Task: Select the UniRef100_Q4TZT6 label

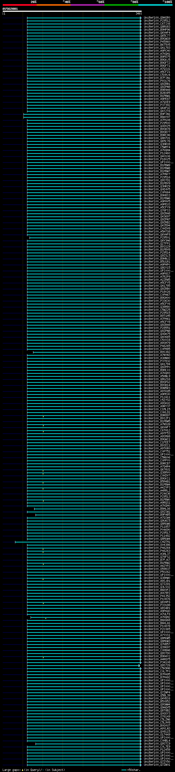Action: tap(157, 111)
